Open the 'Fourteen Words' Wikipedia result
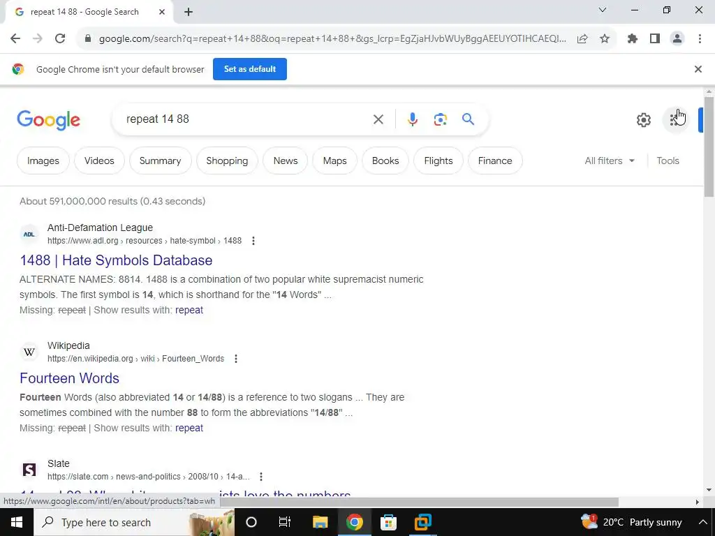 69,378
